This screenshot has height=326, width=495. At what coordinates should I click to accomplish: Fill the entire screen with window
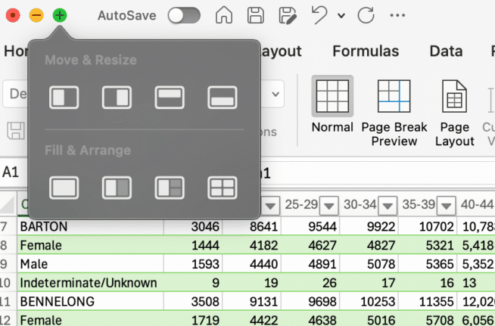(64, 187)
